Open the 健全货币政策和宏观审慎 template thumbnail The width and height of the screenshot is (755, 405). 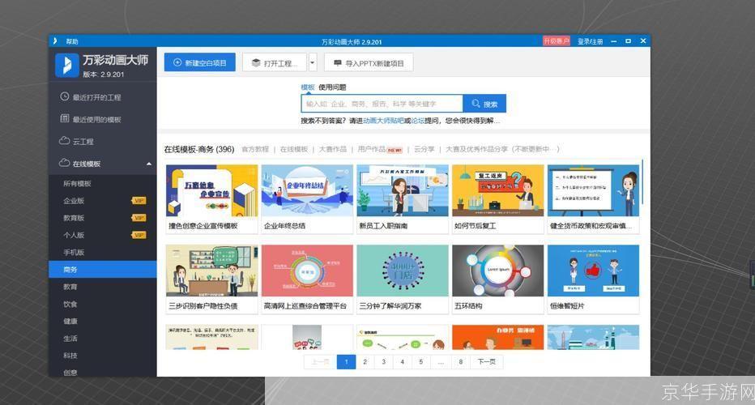(593, 190)
